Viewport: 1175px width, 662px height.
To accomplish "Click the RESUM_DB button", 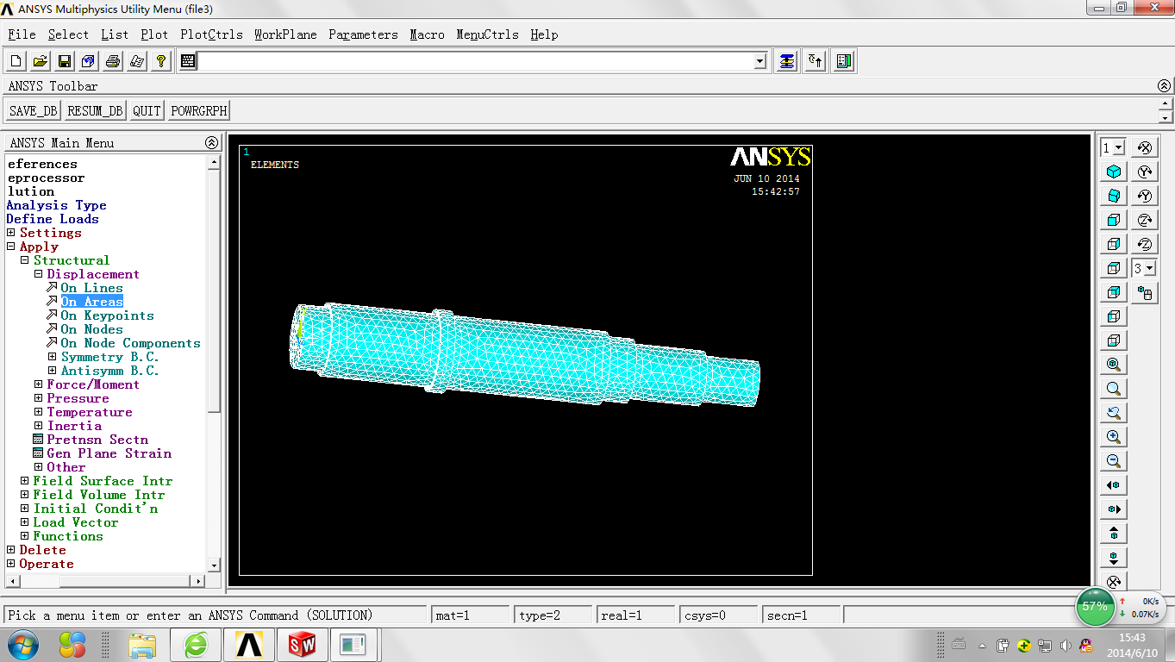I will (x=96, y=110).
